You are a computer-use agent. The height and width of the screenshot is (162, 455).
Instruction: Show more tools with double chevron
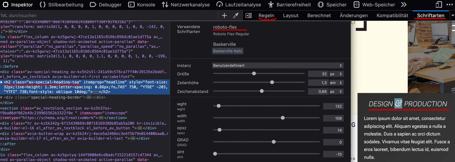pos(403,5)
